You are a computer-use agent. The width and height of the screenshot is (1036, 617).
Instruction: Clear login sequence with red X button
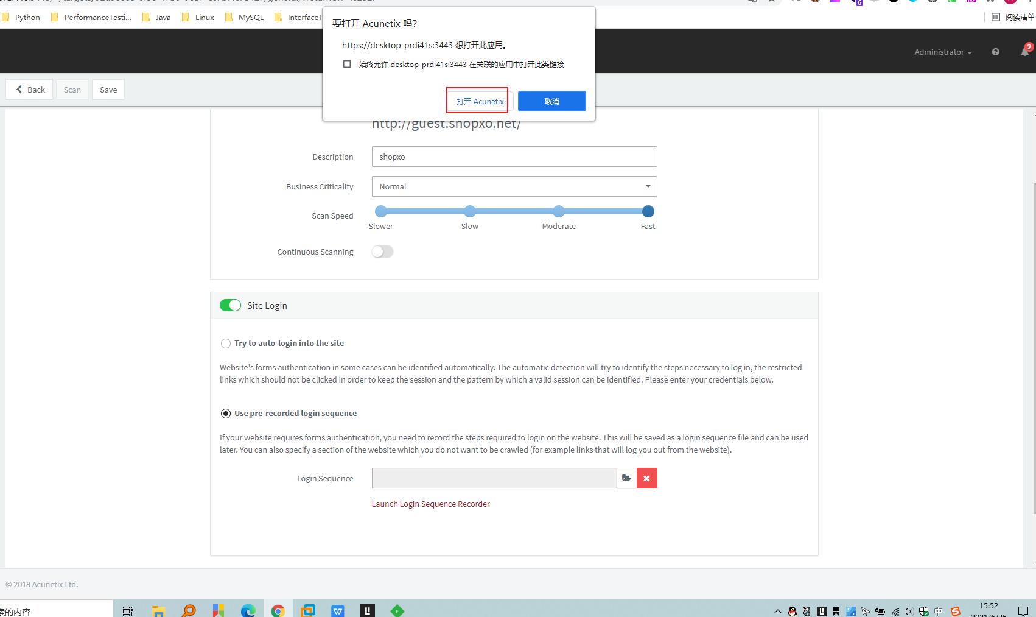click(x=646, y=478)
